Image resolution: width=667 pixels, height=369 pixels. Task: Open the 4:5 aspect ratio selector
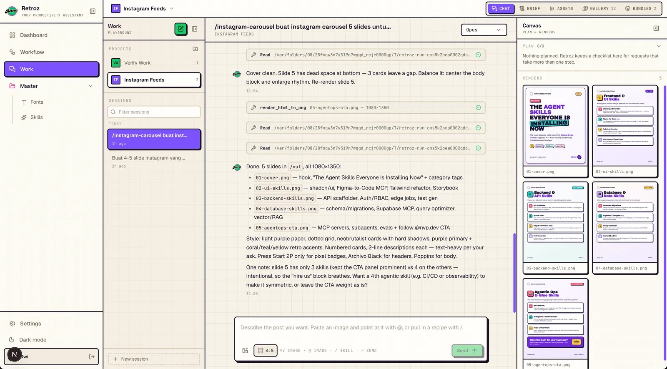266,351
